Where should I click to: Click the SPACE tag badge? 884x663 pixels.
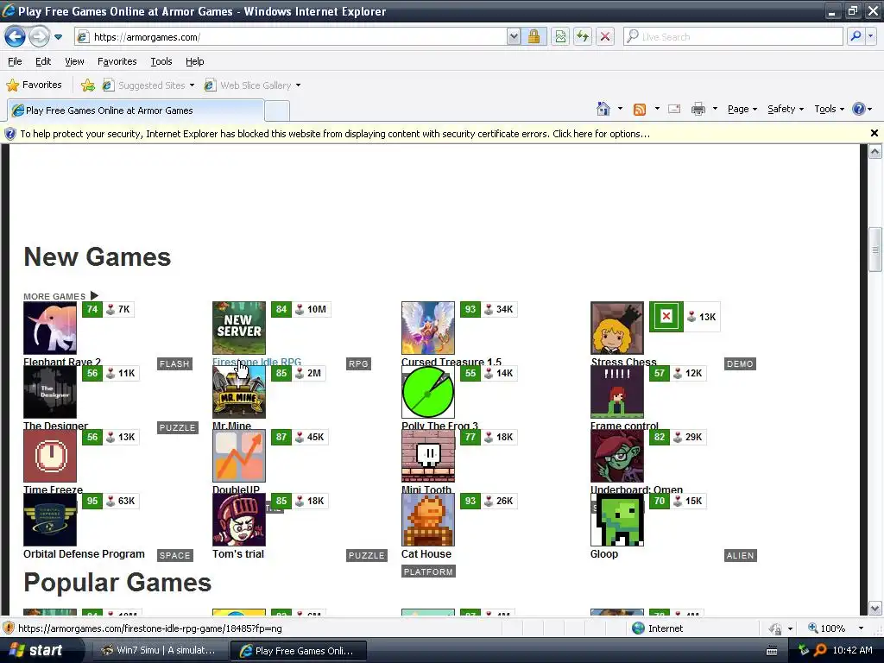point(174,555)
